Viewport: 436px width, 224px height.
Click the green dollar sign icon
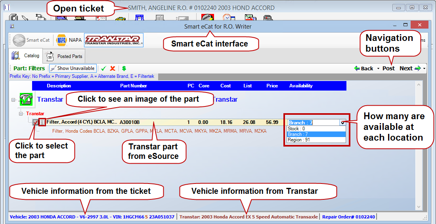pyautogui.click(x=124, y=68)
